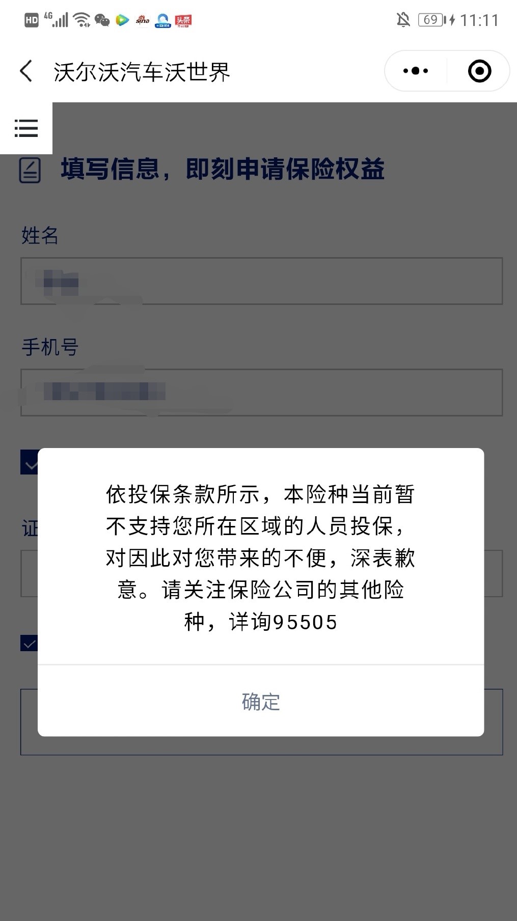Tap the muted bell icon in the status bar
Image resolution: width=517 pixels, height=921 pixels.
pyautogui.click(x=403, y=20)
